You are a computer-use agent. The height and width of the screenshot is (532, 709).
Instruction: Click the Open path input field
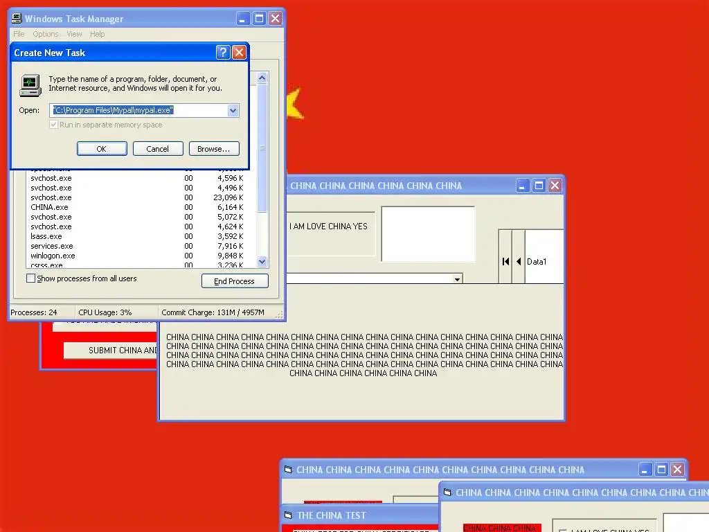tap(138, 110)
